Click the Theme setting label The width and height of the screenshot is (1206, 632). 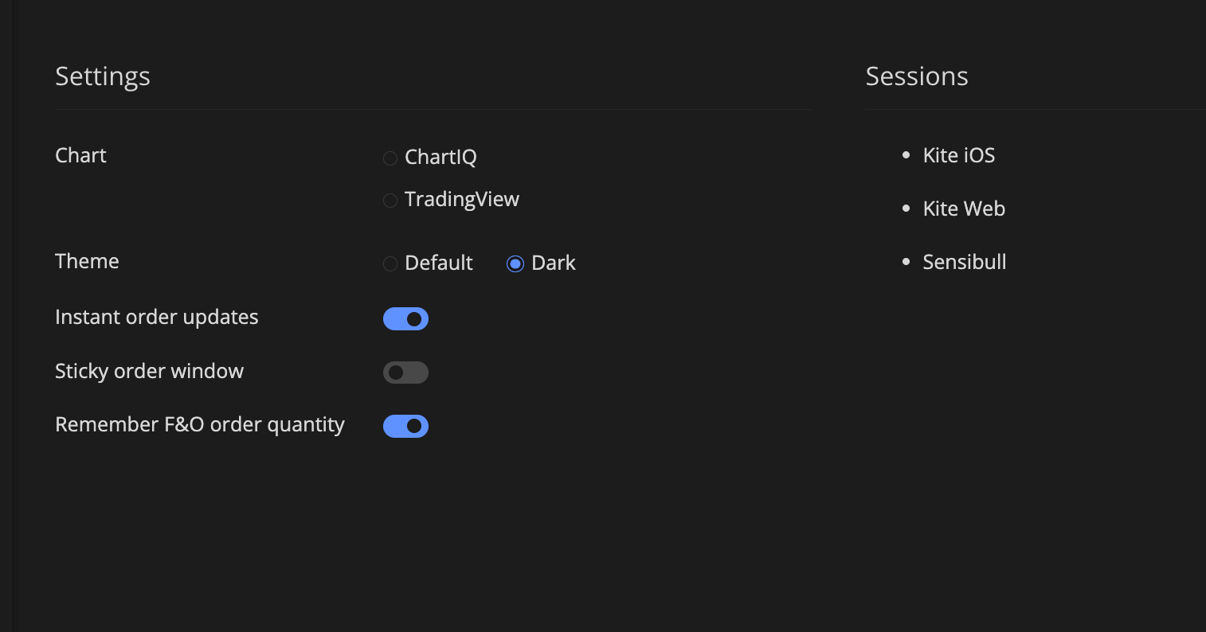[x=87, y=261]
